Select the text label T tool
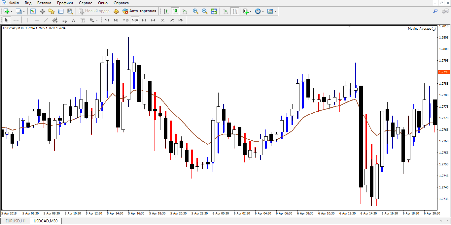The width and height of the screenshot is (451, 225). [83, 20]
